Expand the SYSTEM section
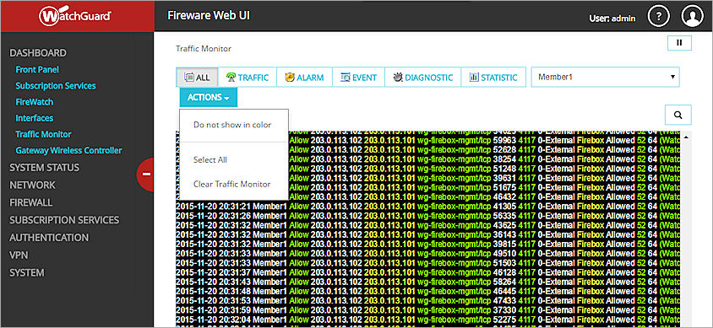The image size is (713, 328). click(x=27, y=272)
